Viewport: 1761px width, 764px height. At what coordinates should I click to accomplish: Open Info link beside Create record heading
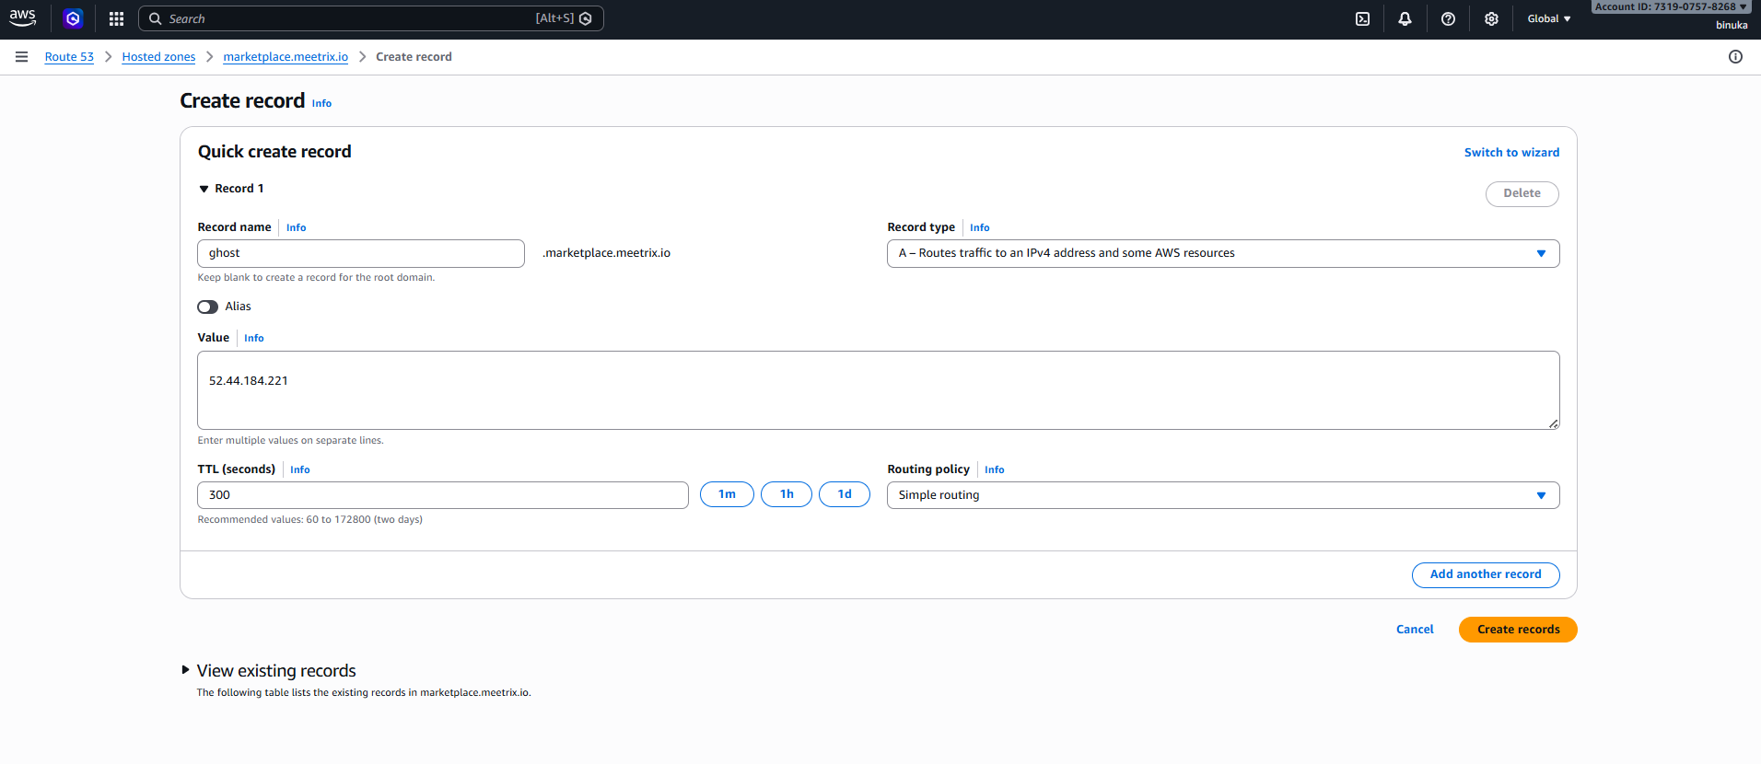pos(321,103)
